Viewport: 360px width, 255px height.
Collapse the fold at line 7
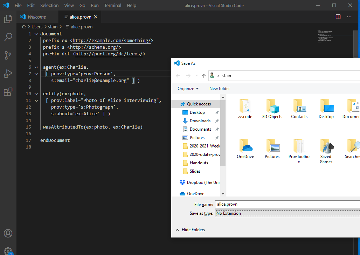[36, 74]
